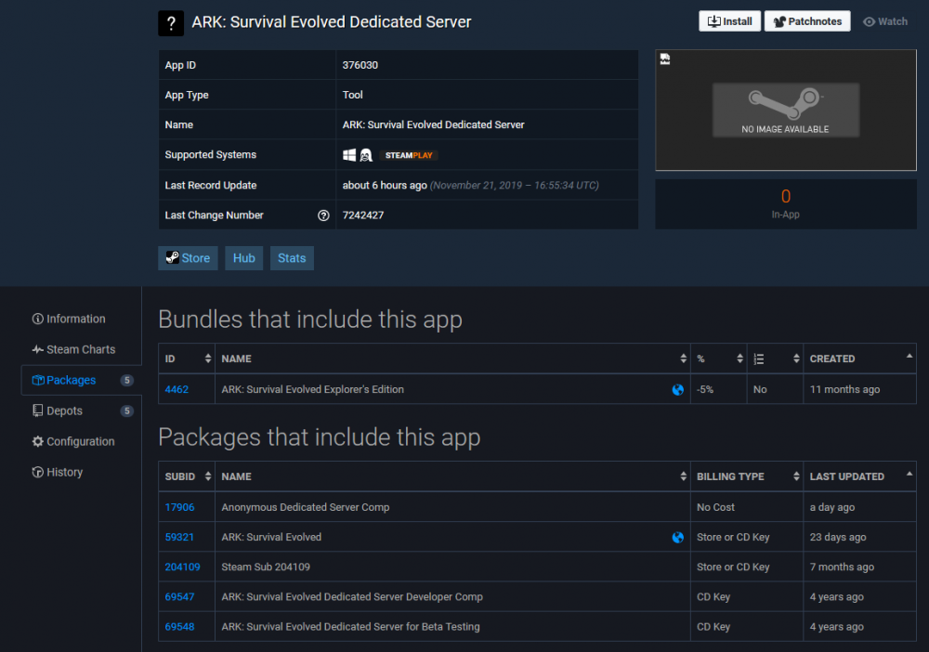Image resolution: width=929 pixels, height=652 pixels.
Task: Sort packages by Last Updated
Action: [859, 476]
